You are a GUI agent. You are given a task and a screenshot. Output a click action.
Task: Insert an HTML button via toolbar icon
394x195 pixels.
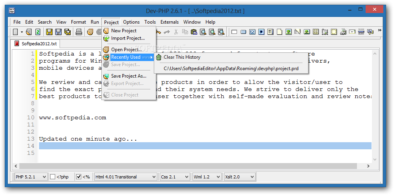[x=243, y=32]
